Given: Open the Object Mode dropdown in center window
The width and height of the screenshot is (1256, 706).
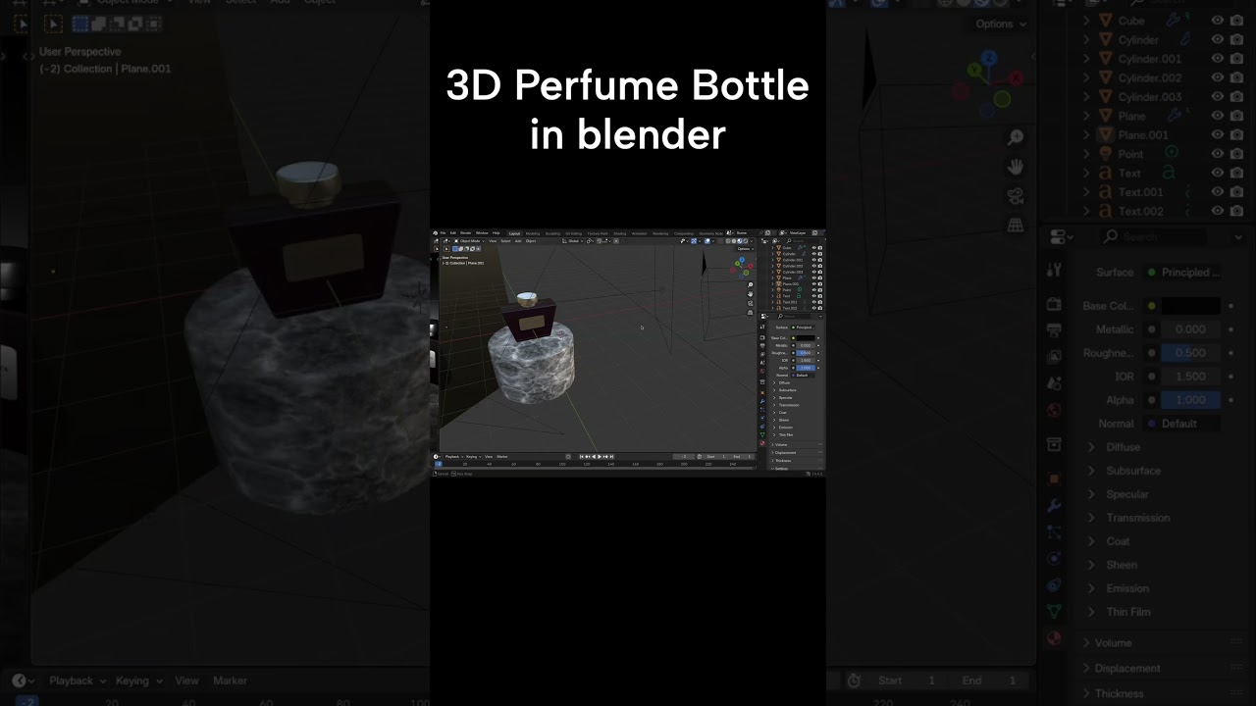Looking at the screenshot, I should point(469,241).
